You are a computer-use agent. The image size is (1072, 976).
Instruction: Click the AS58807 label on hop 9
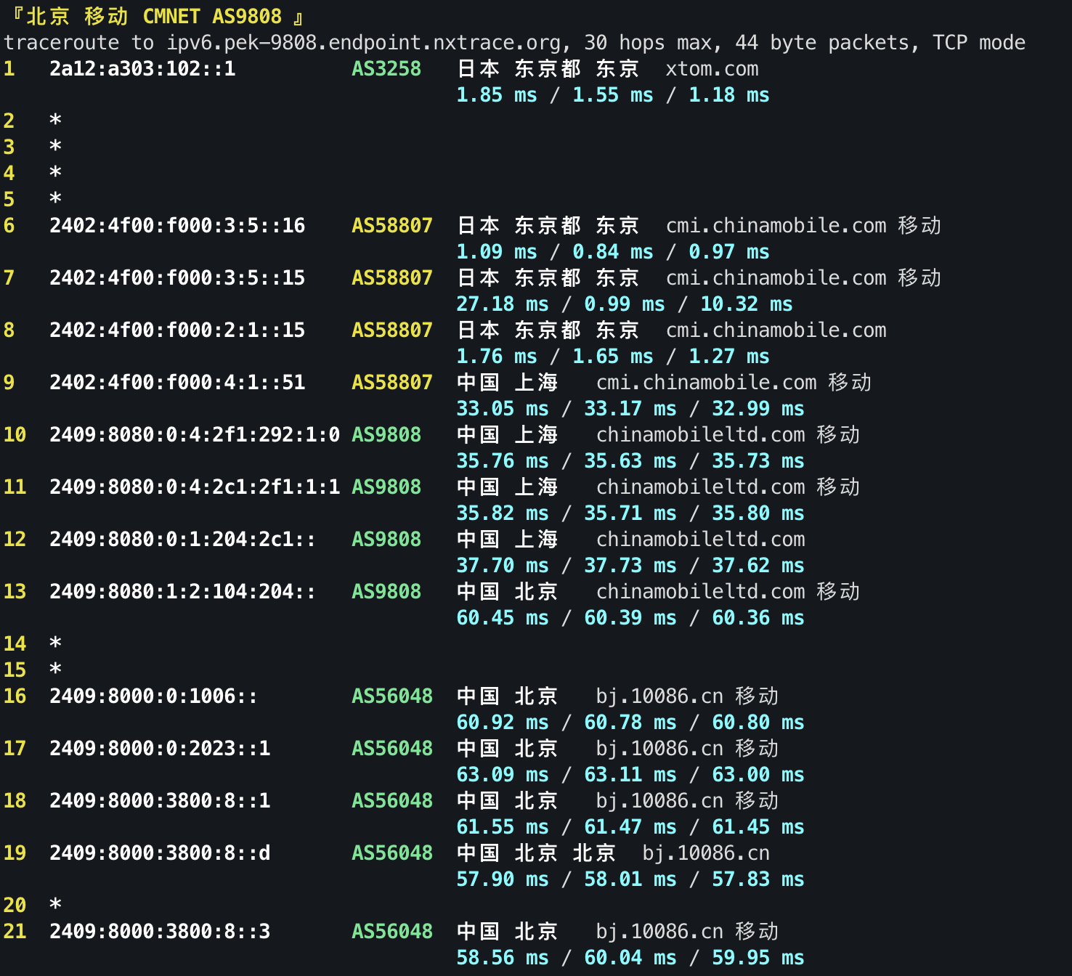[x=392, y=383]
